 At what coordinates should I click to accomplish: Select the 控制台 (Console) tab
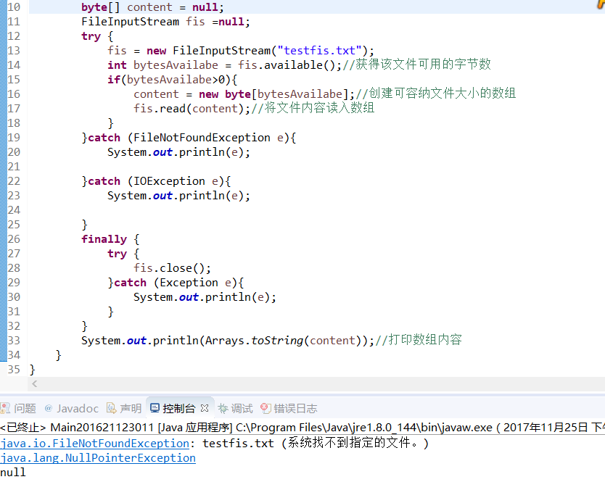click(x=179, y=408)
